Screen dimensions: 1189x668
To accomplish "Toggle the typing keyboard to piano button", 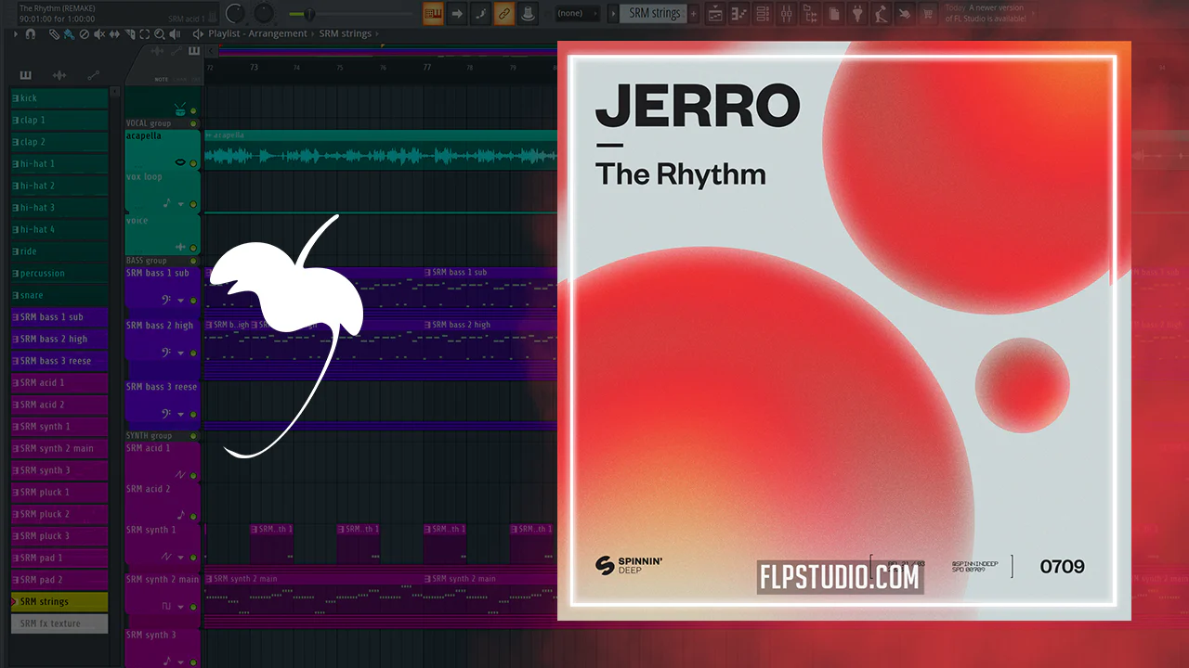I will [433, 13].
